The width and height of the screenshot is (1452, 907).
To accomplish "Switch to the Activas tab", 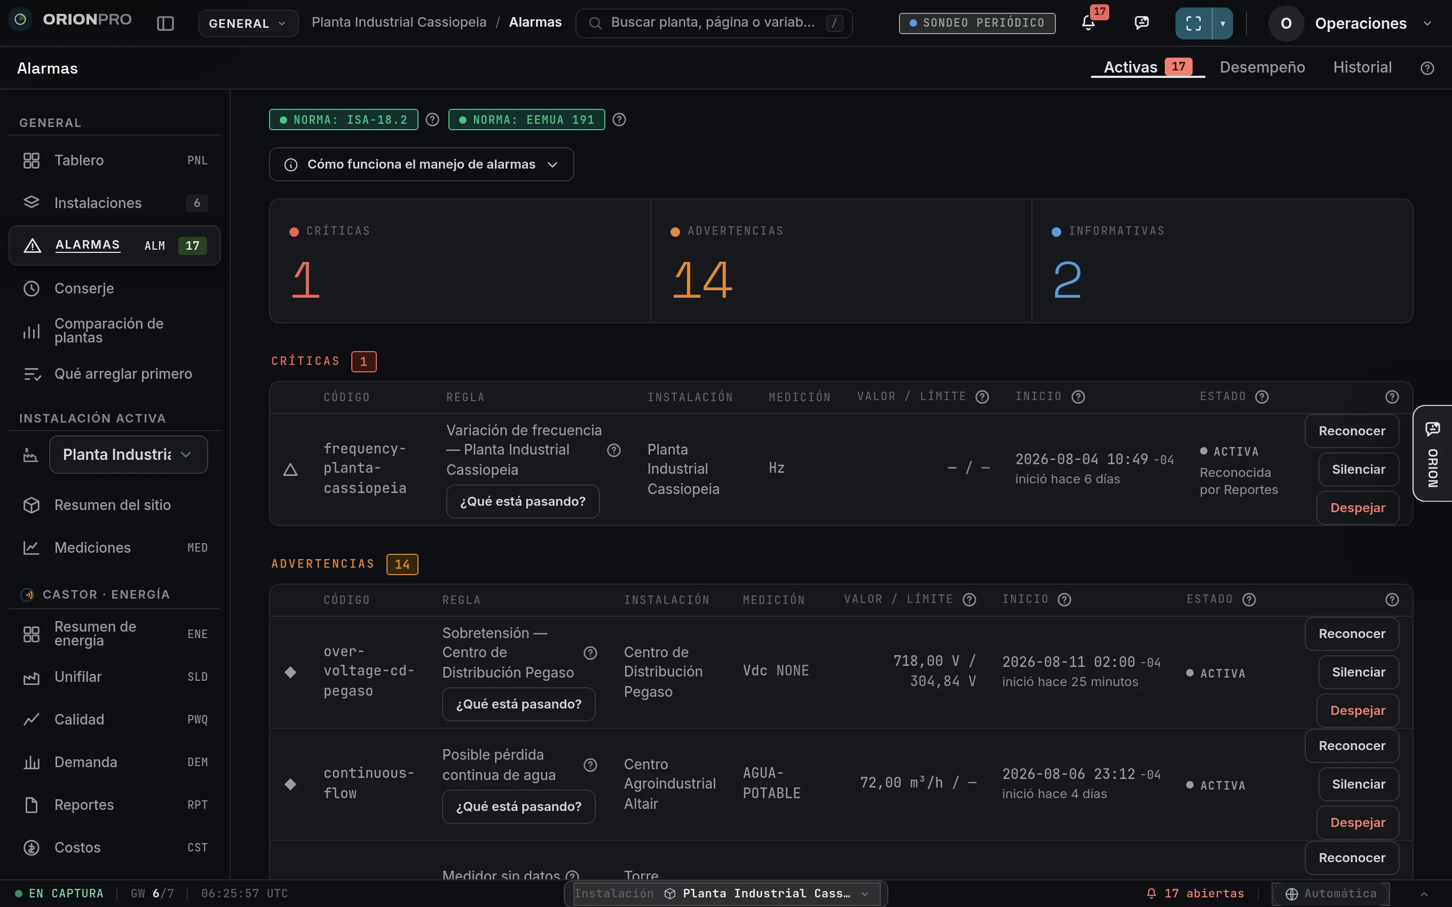I will 1147,67.
